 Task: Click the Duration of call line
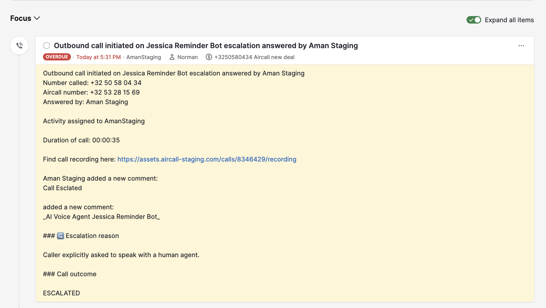coord(81,140)
